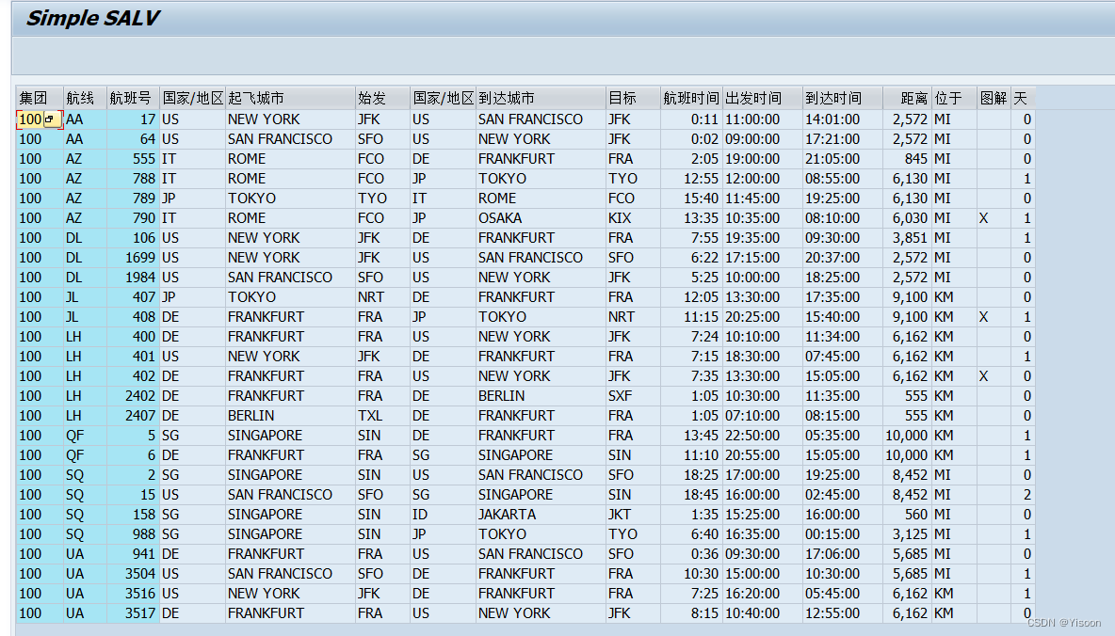Image resolution: width=1115 pixels, height=636 pixels.
Task: Select the 距离 column header
Action: (908, 98)
